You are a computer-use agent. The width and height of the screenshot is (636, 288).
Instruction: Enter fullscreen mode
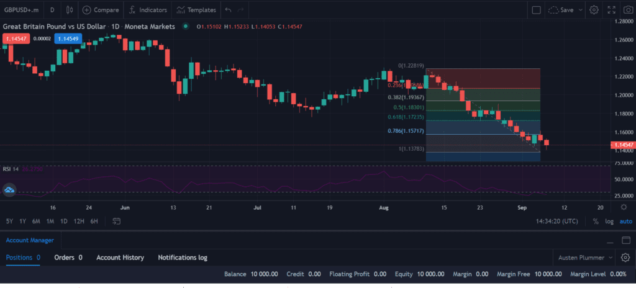tap(612, 10)
